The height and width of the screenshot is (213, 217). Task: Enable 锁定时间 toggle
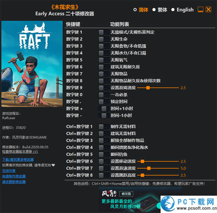coord(104,102)
